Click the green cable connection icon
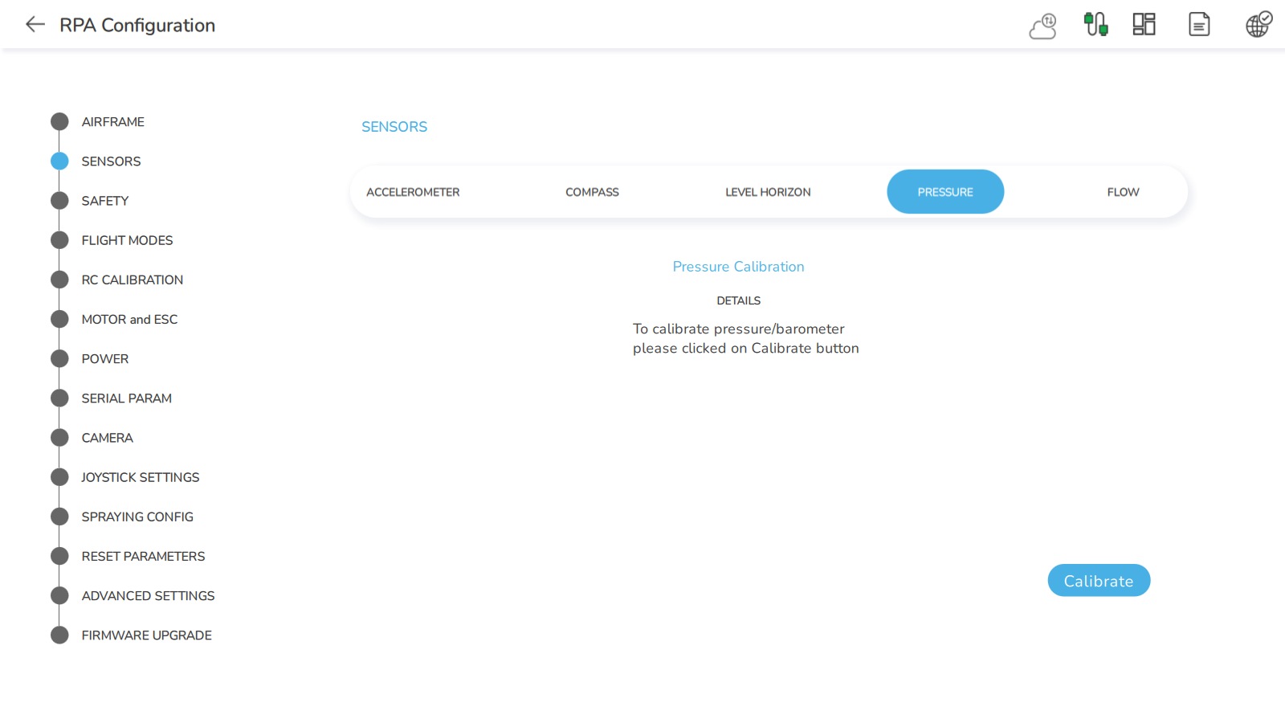Screen dimensions: 1285x723 tap(1095, 25)
